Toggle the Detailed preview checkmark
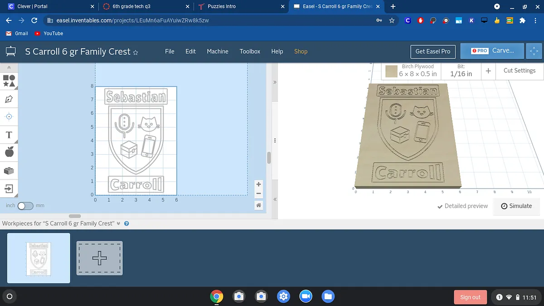Image resolution: width=544 pixels, height=306 pixels. click(x=440, y=206)
